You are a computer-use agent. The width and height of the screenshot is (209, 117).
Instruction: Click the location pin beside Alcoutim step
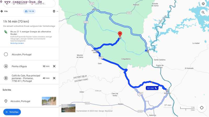pos(6,101)
